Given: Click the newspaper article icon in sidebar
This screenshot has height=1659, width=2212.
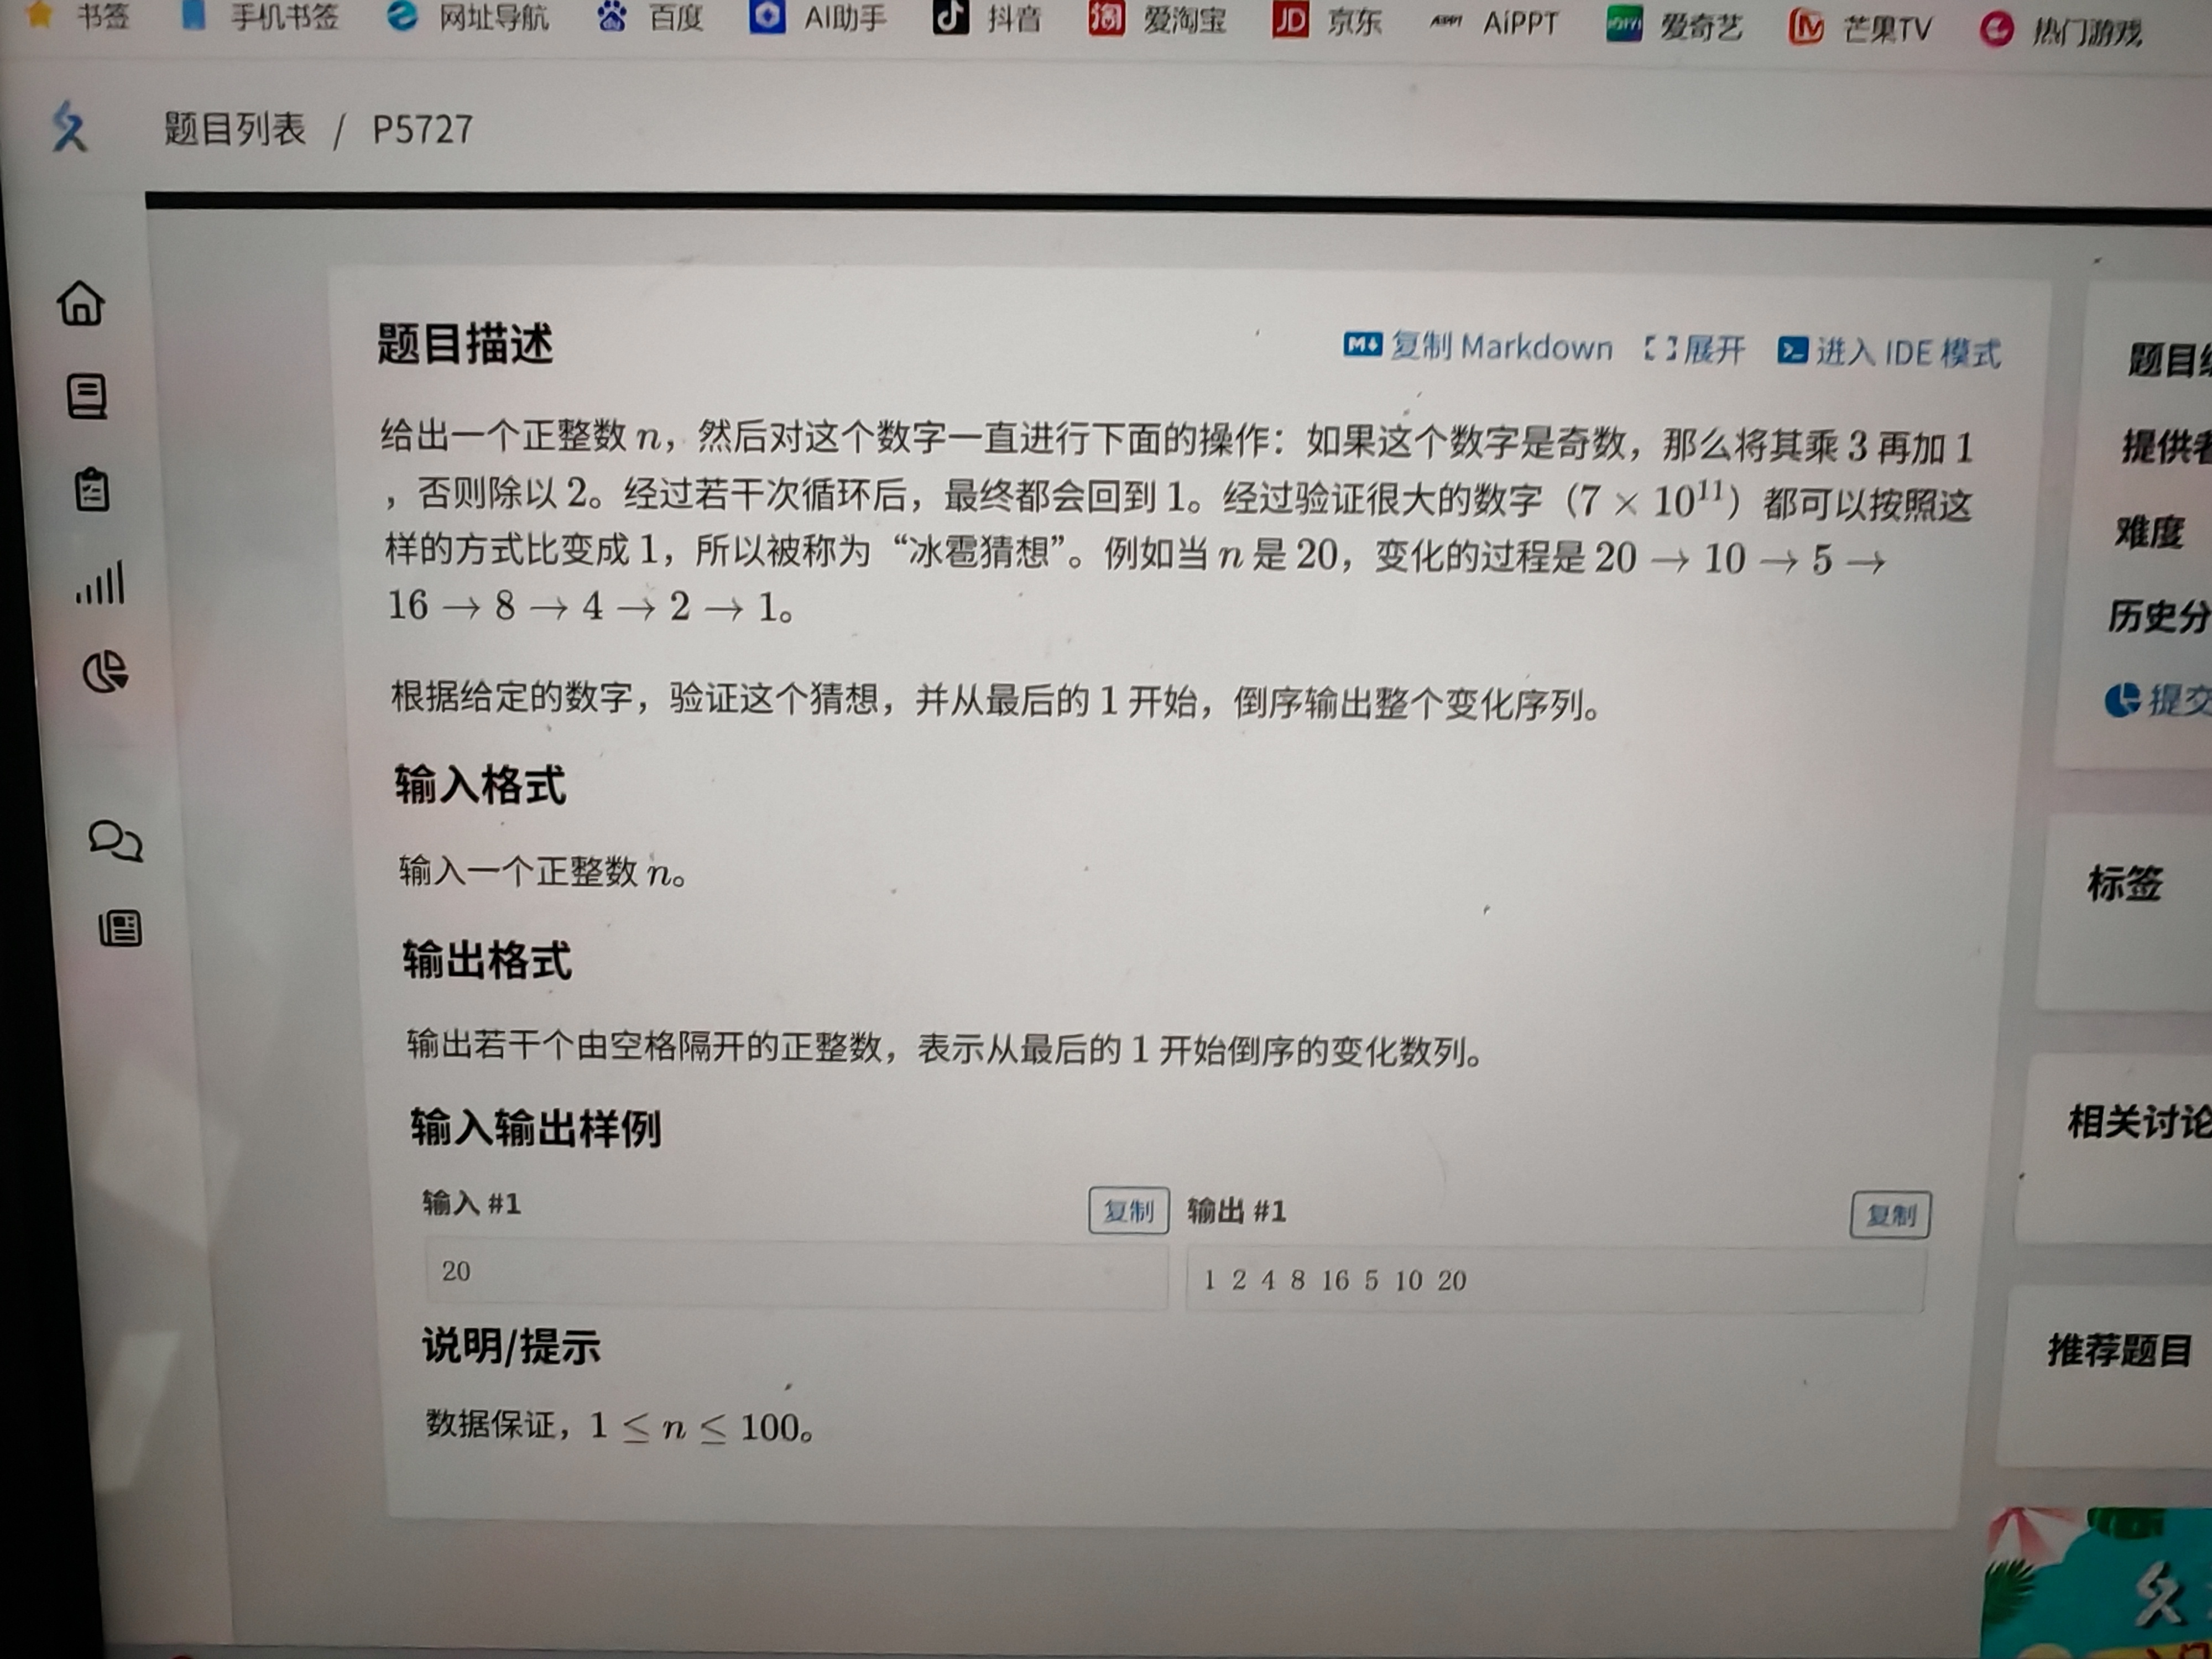Looking at the screenshot, I should pyautogui.click(x=120, y=929).
